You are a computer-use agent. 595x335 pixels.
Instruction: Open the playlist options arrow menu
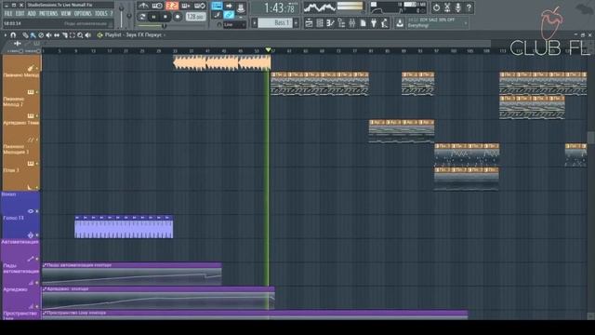[x=6, y=35]
